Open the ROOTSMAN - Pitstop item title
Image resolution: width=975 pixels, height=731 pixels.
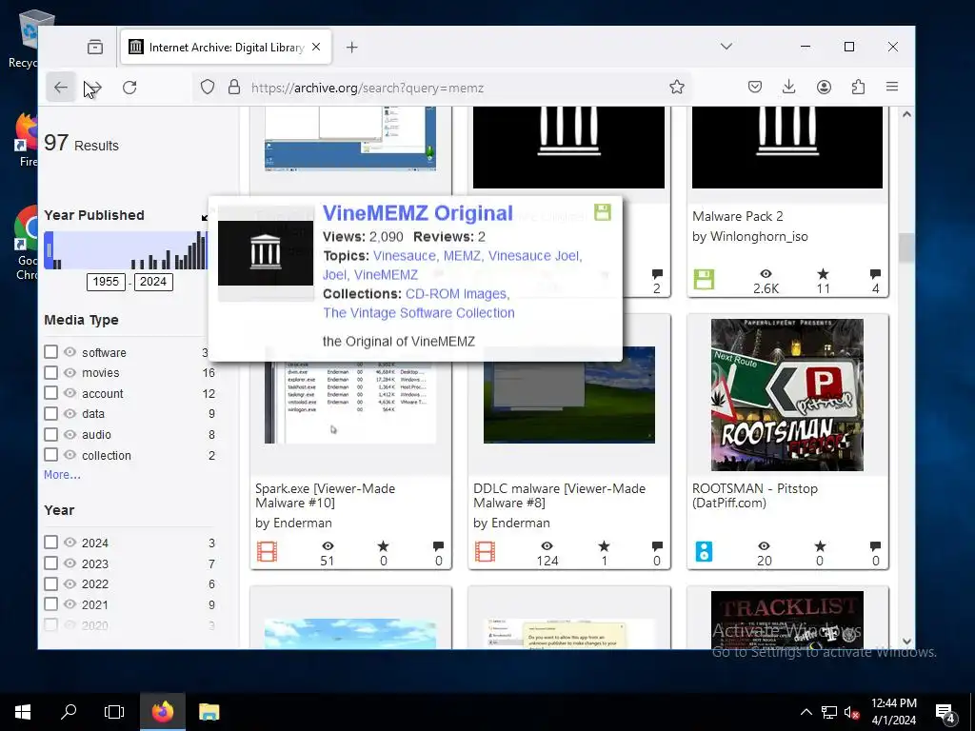(x=755, y=495)
